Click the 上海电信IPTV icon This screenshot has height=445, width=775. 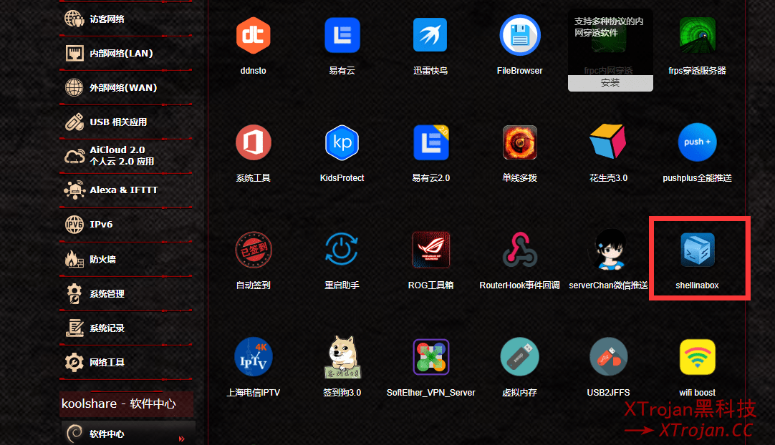coord(253,357)
